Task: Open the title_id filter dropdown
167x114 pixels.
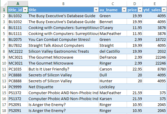Action: (x=25, y=10)
